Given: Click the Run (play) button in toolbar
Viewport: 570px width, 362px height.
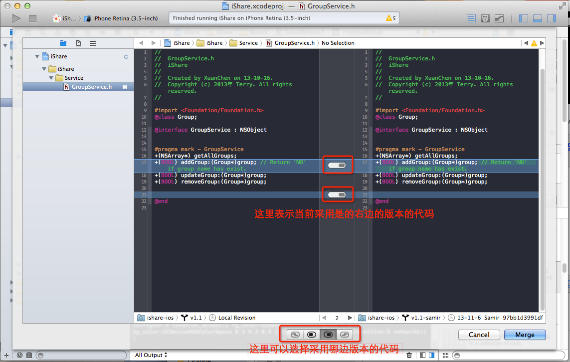Looking at the screenshot, I should click(16, 18).
